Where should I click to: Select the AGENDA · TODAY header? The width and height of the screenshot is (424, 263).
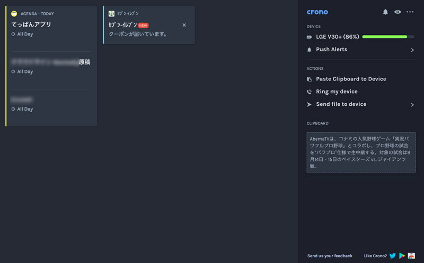(x=37, y=14)
